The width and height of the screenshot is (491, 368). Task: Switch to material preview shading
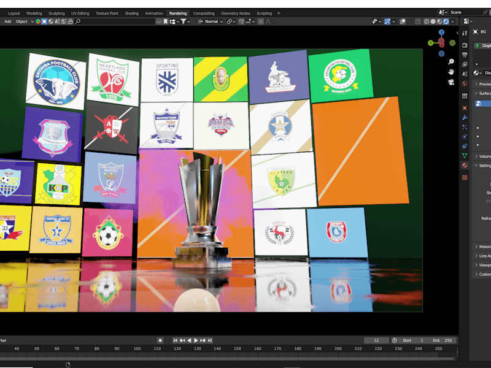439,21
